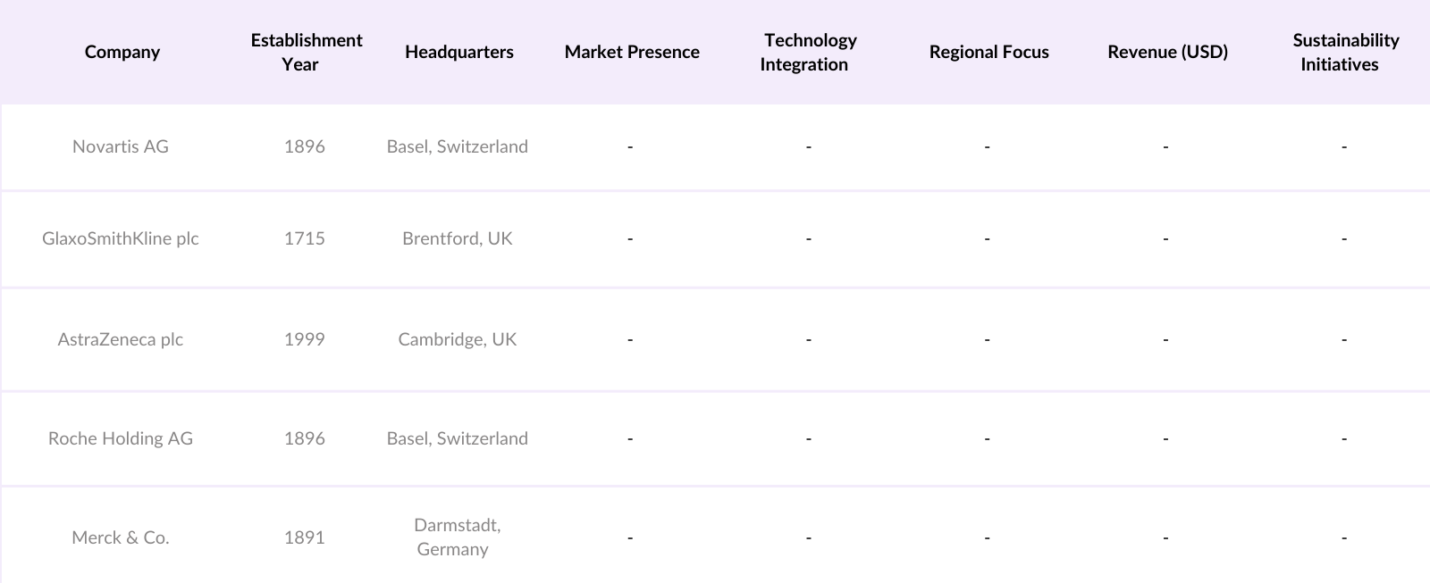1430x583 pixels.
Task: Click the Regional Focus column header
Action: click(988, 52)
